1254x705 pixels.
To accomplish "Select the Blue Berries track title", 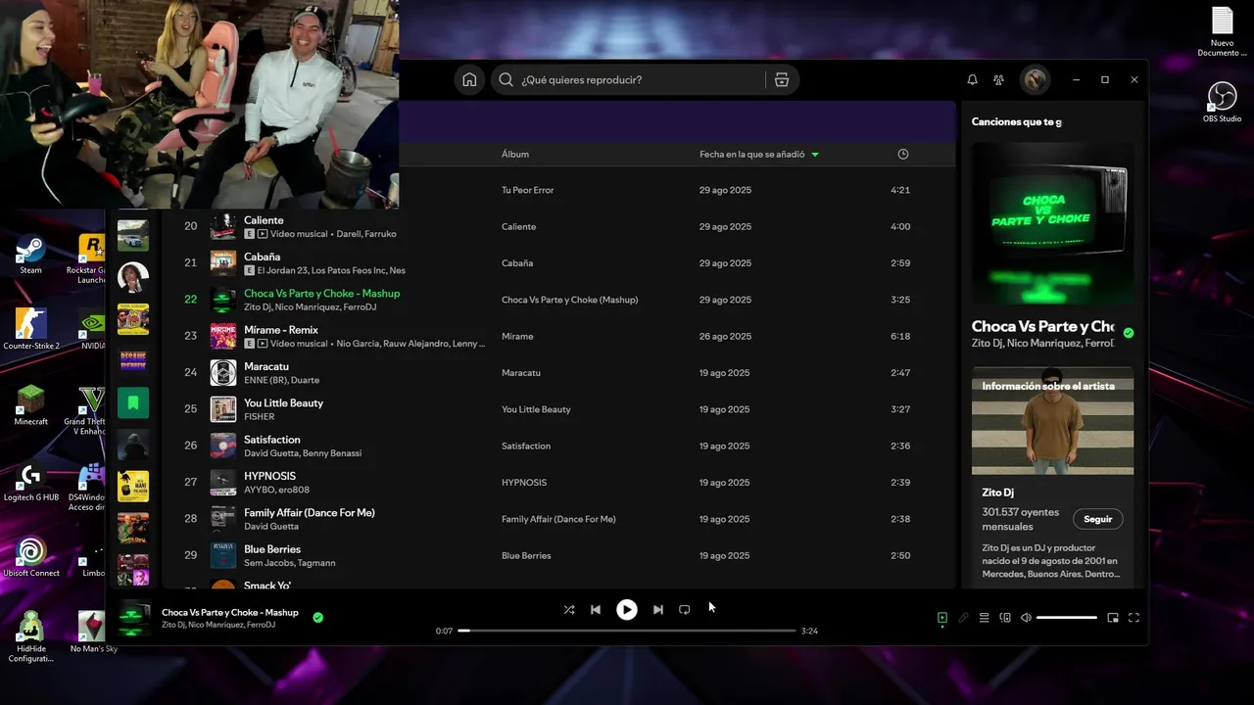I will tap(272, 549).
